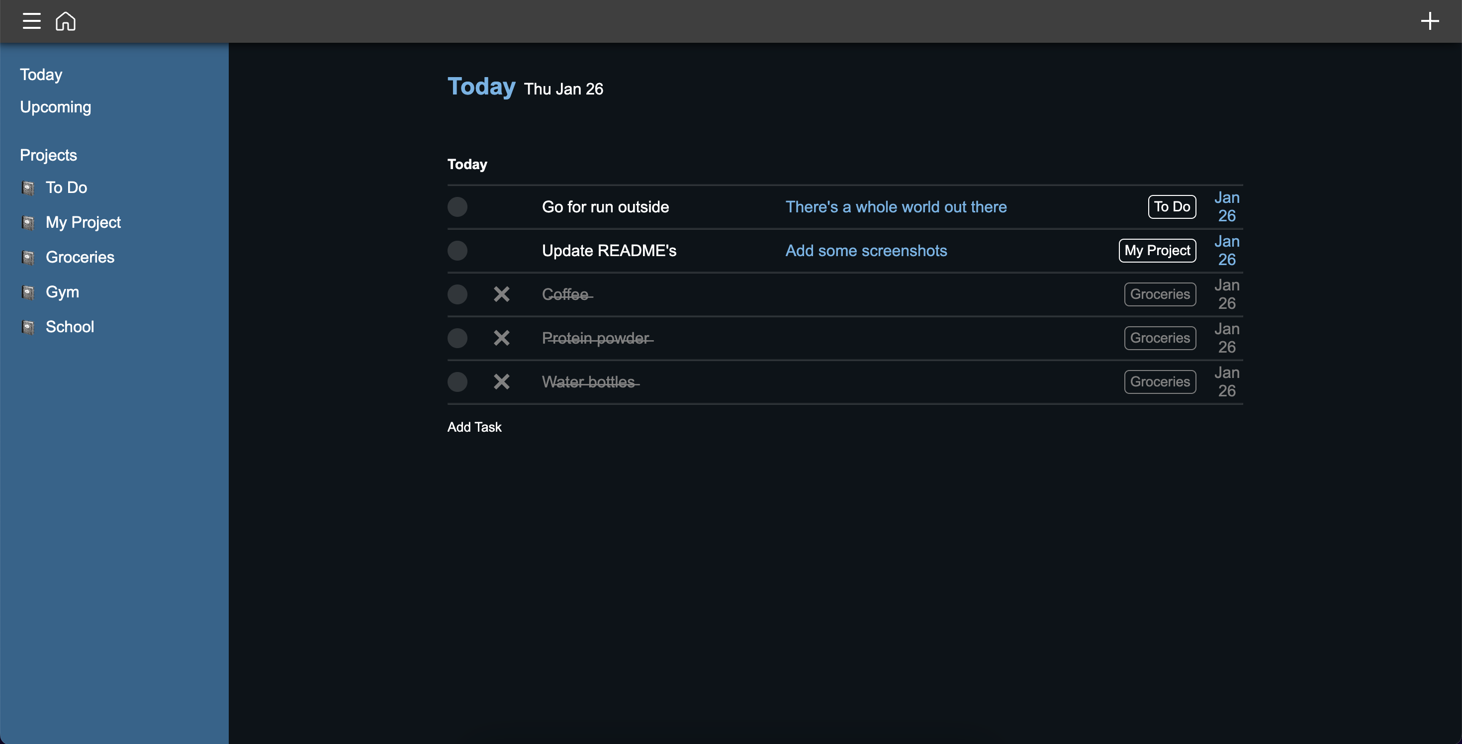
Task: Click the plus icon to create new item
Action: pos(1430,21)
